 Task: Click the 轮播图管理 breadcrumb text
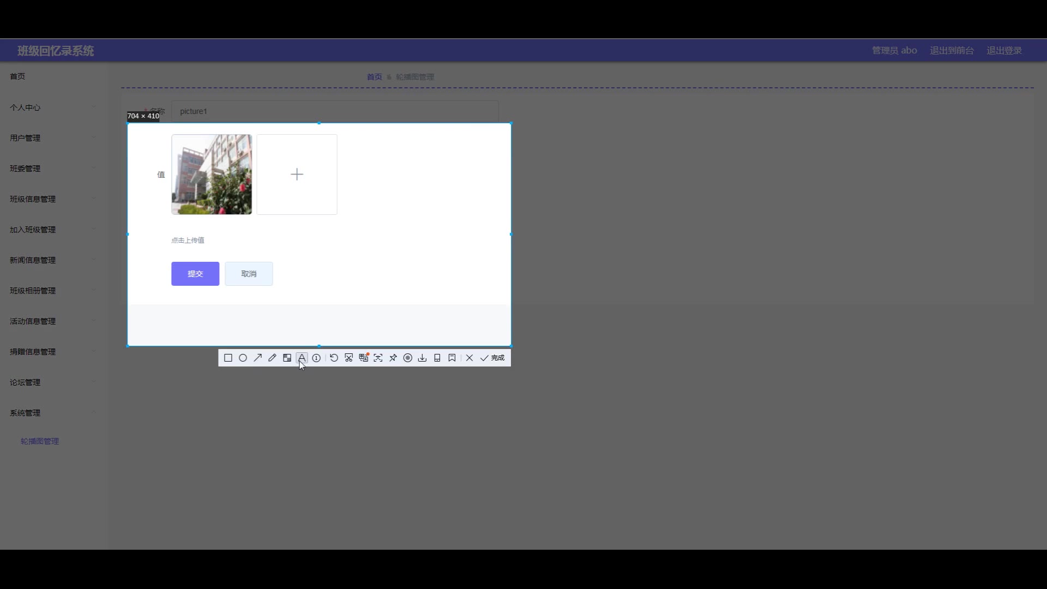coord(415,77)
